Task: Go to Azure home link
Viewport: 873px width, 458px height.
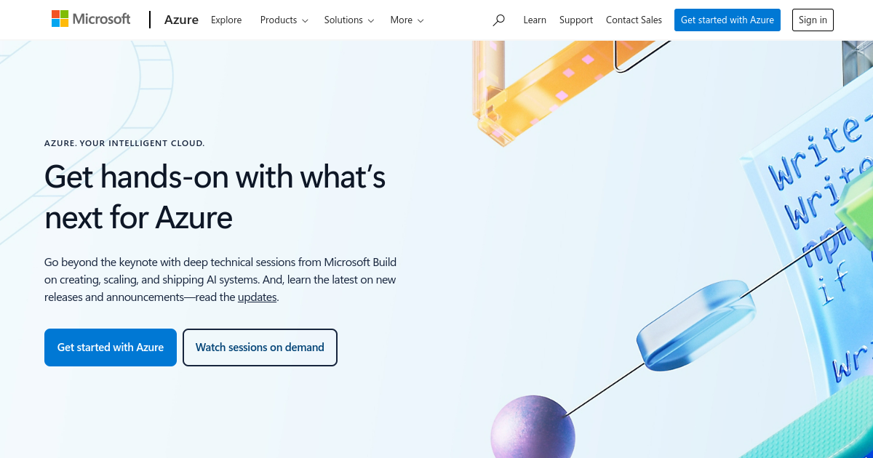Action: point(181,20)
